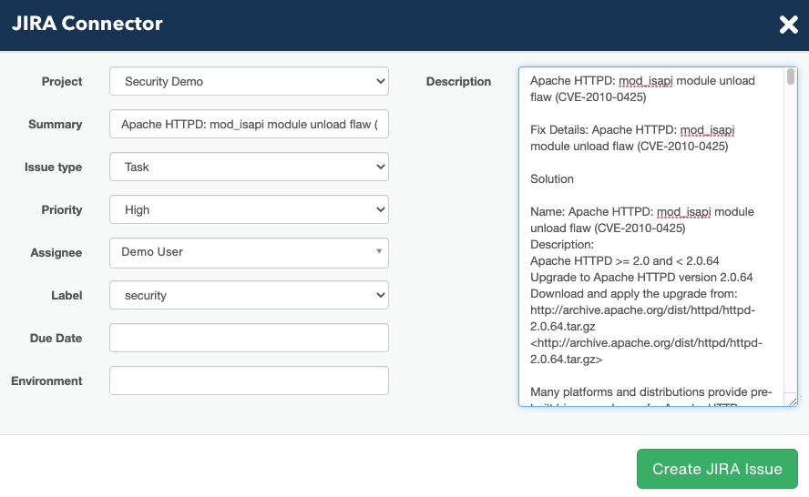Click the Description scrollbar thumb
The image size is (809, 497).
791,76
